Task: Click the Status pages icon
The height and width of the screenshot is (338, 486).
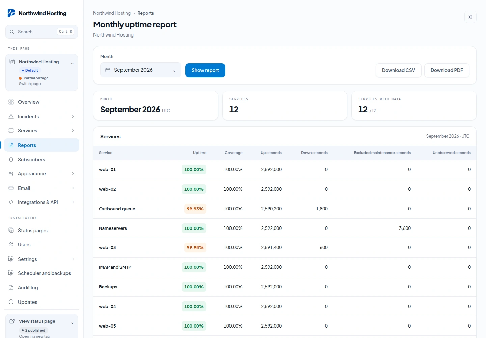Action: click(11, 230)
